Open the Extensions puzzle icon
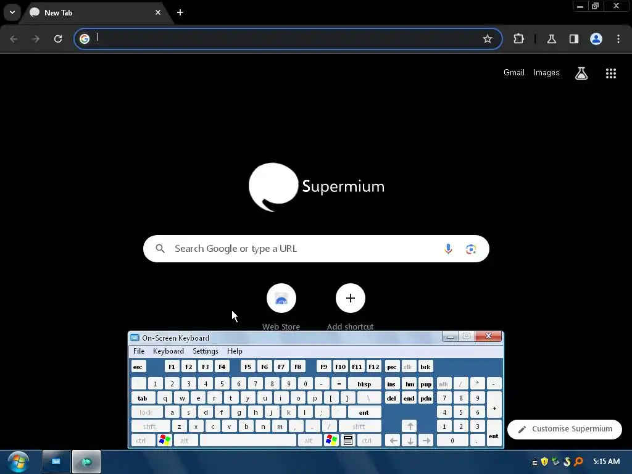 518,39
